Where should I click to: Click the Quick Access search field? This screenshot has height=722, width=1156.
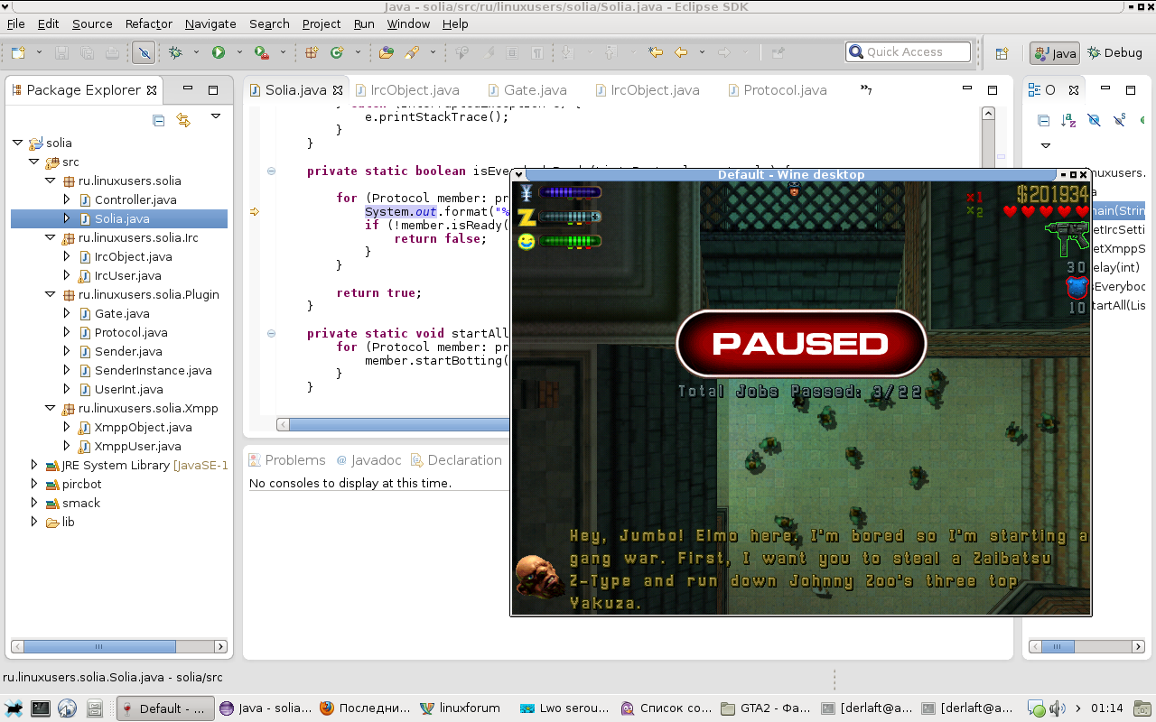(x=908, y=52)
